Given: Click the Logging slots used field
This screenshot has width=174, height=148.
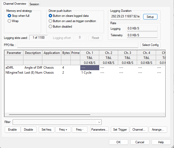Looking at the screenshot, I should (38, 38).
